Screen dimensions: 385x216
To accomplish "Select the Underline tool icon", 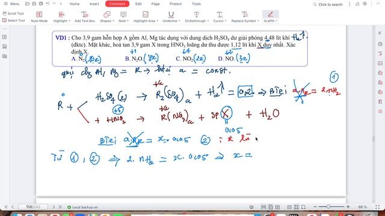I will pyautogui.click(x=171, y=14).
